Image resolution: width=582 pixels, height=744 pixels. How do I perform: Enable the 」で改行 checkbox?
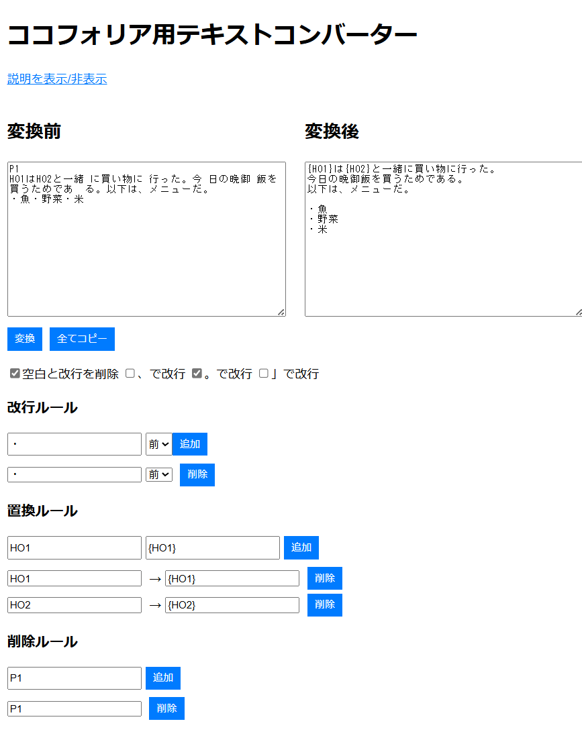[263, 374]
